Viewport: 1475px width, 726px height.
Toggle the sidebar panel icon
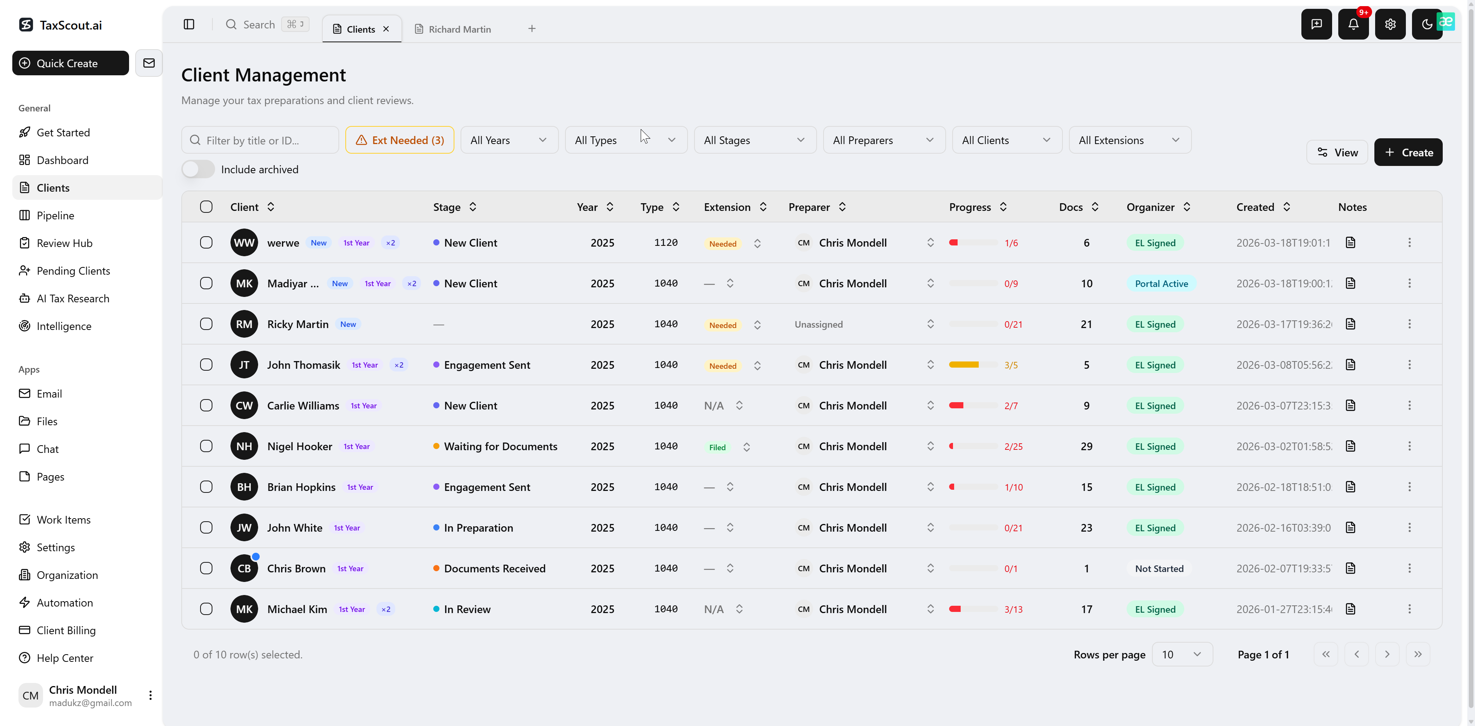coord(189,24)
